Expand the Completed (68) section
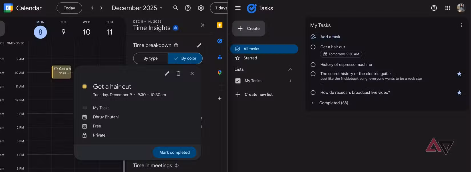Screen dimensions: 471x172 pyautogui.click(x=312, y=103)
